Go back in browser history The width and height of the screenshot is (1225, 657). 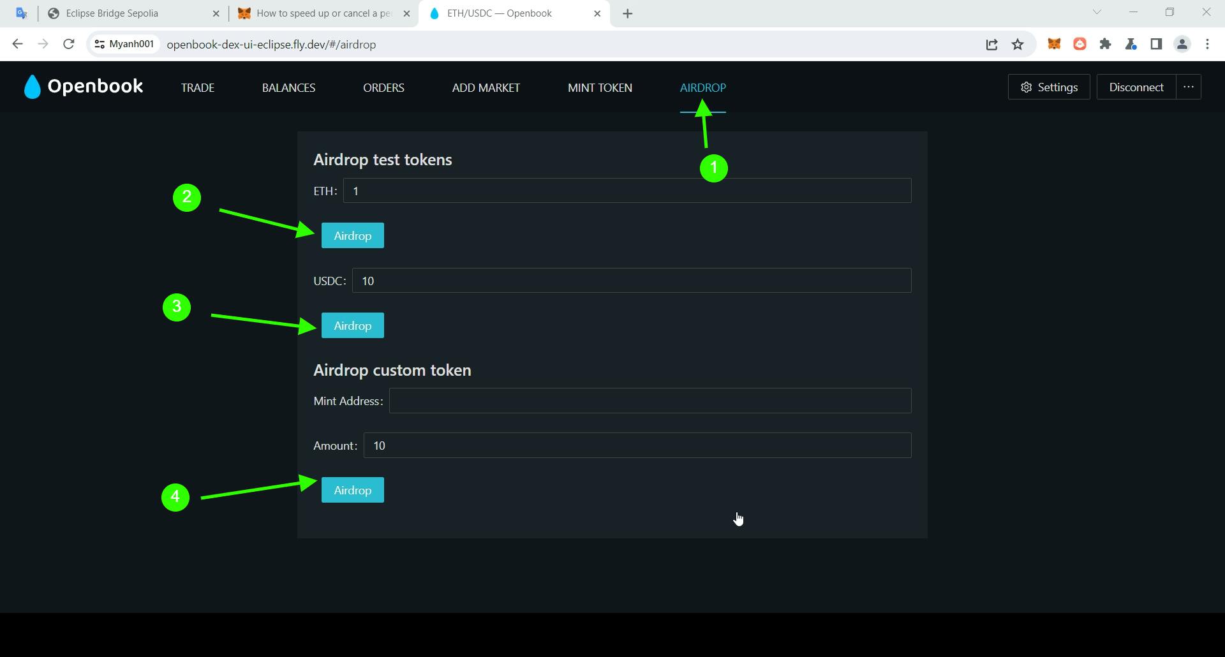(17, 44)
